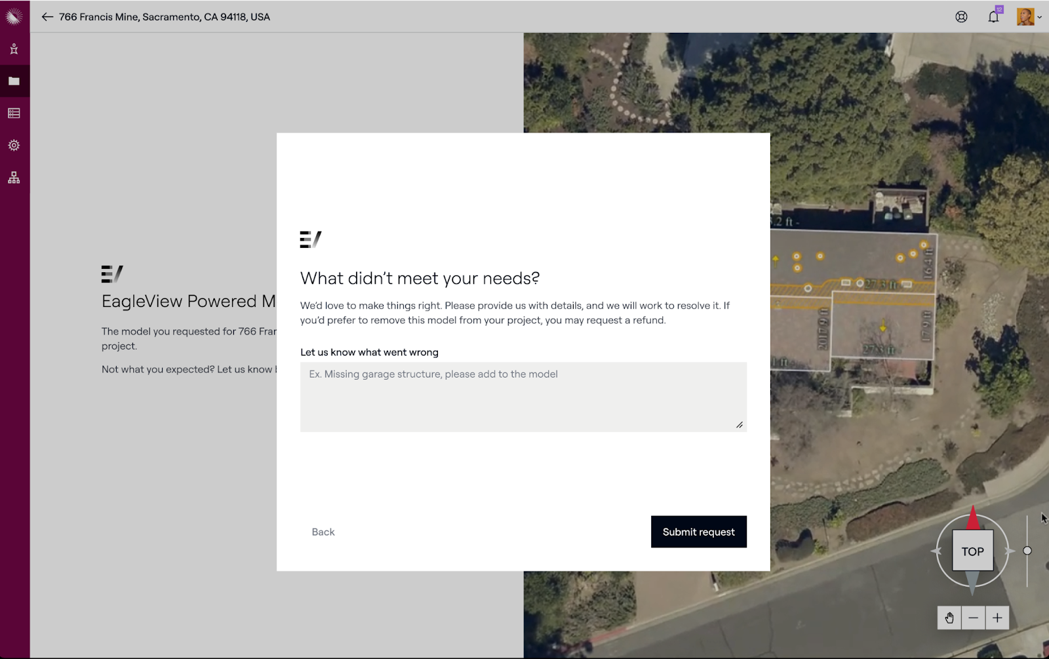Zoom out with the minus button
Screen dimensions: 1049x659
974,618
